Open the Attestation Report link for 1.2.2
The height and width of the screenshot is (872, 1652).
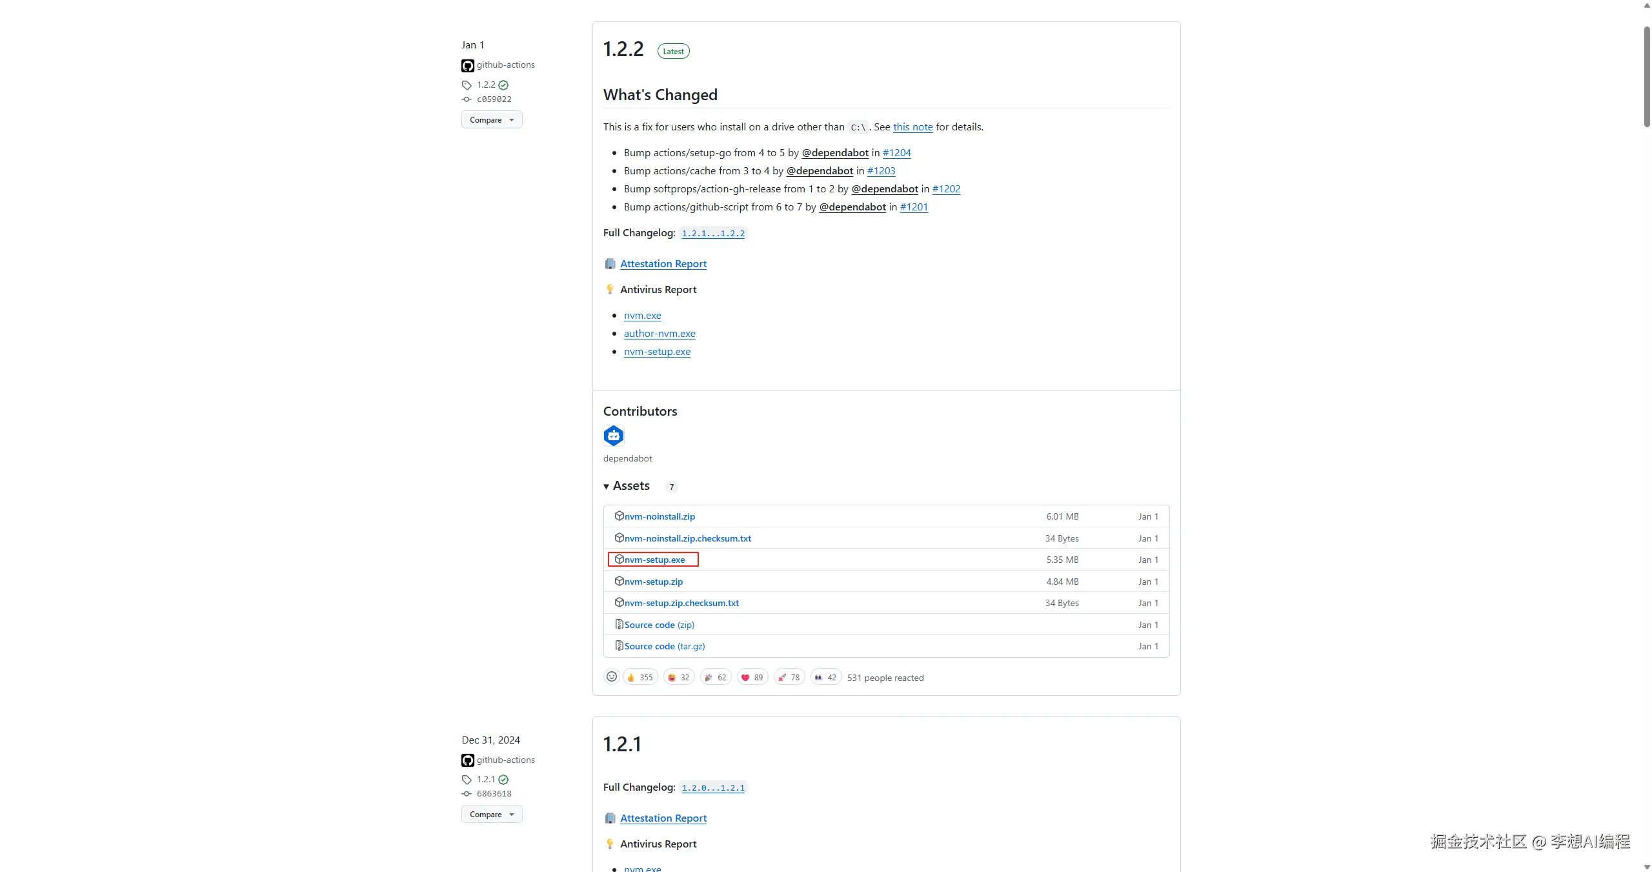663,263
